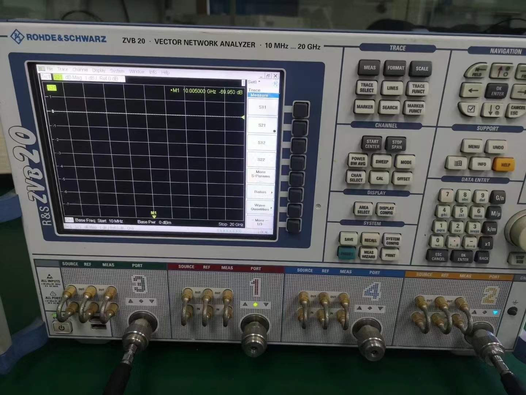526x395 pixels.
Task: Push the TRACE SELECT key
Action: (x=367, y=87)
